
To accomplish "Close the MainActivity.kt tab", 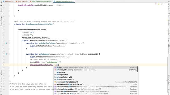I will [14, 1].
